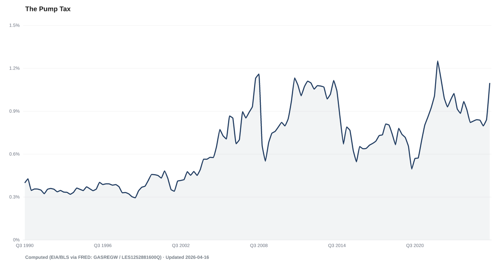This screenshot has width=504, height=265.
Task: Click the chart title The Pump Tax
Action: pyautogui.click(x=48, y=9)
